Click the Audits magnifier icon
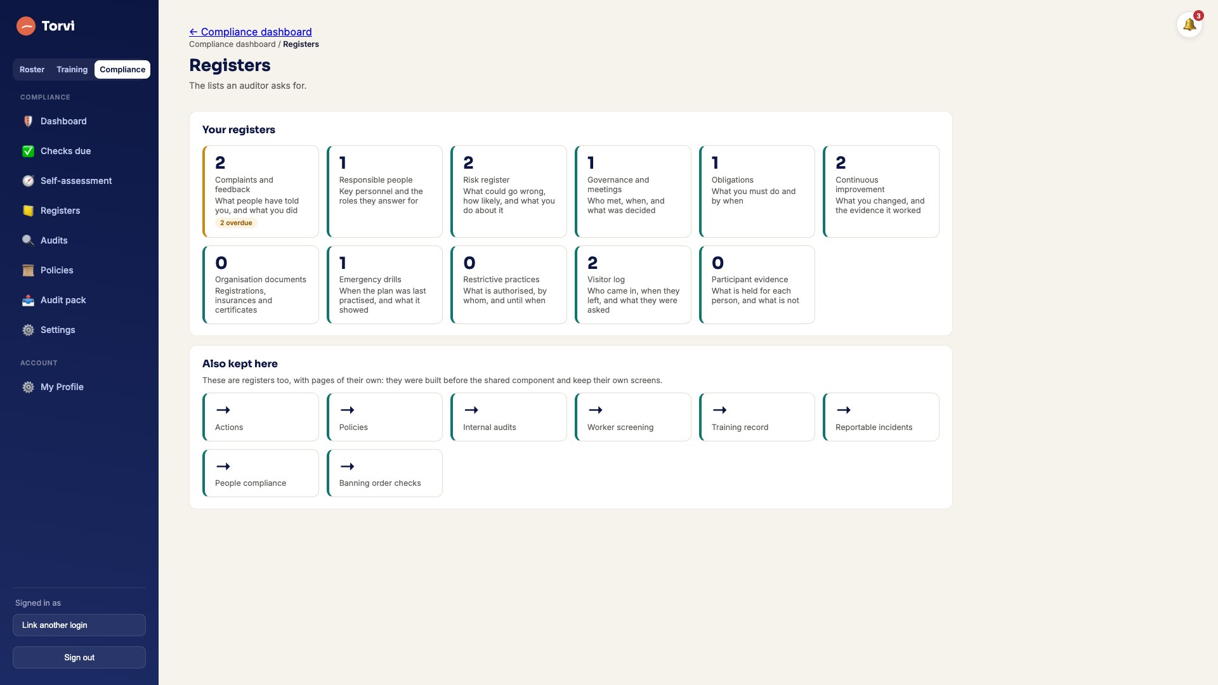1218x685 pixels. click(28, 240)
